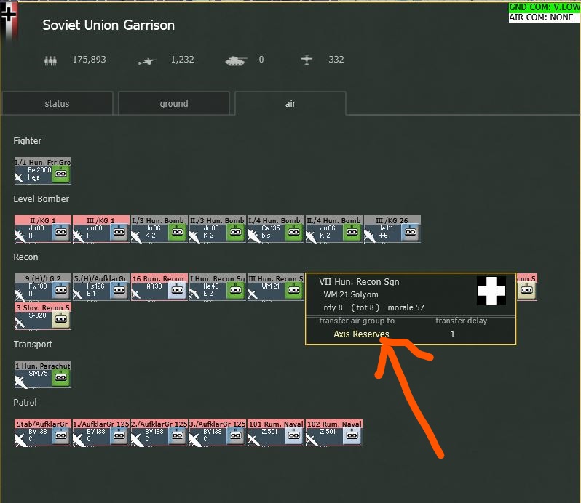
Task: Open the ground tab
Action: click(174, 103)
